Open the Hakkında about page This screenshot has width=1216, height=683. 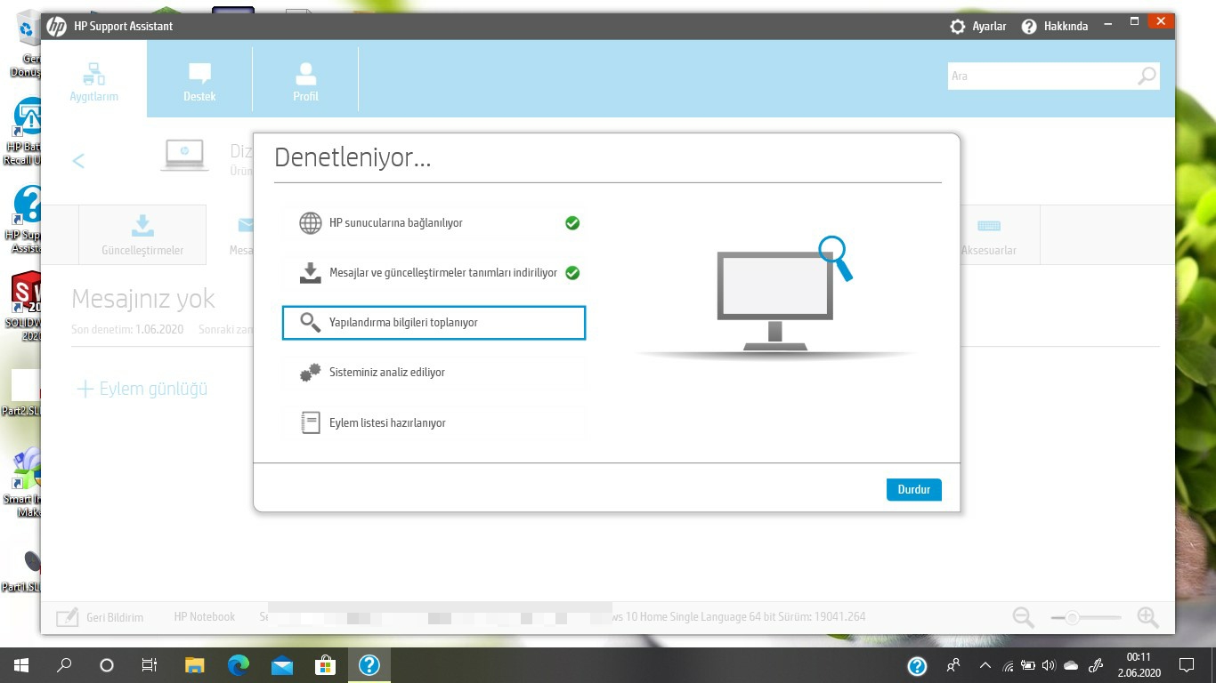[x=1054, y=27]
